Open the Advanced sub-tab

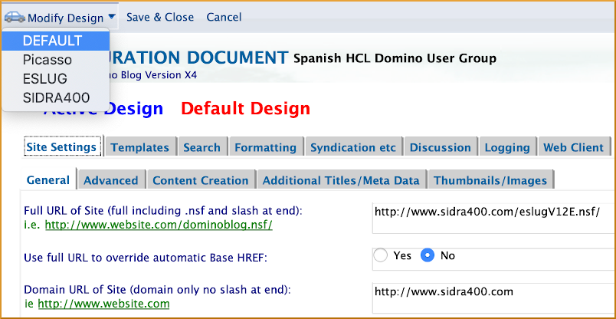pos(110,180)
